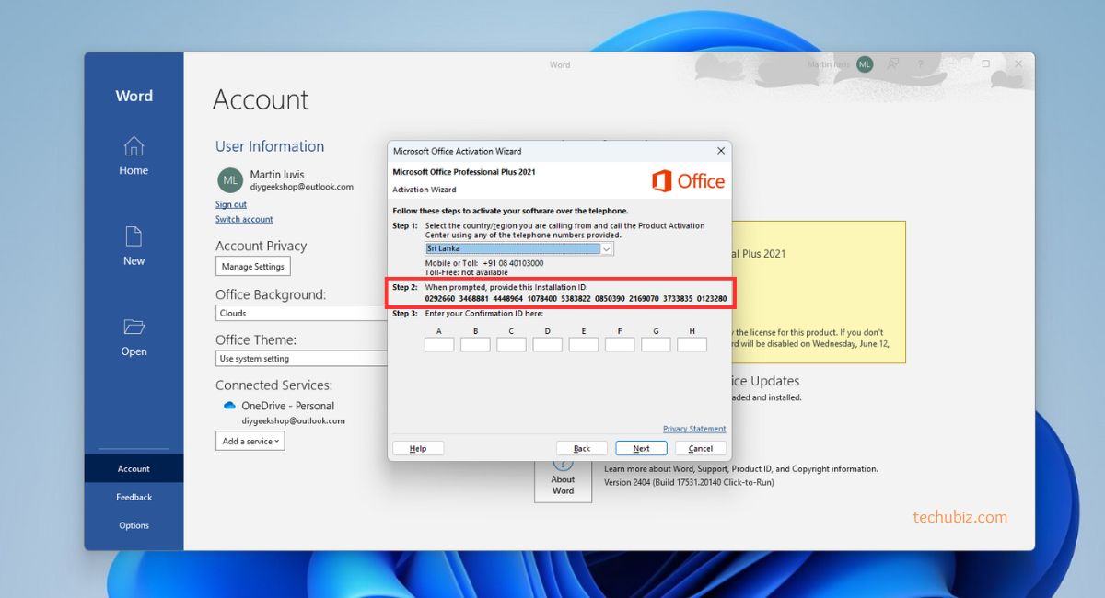Click the Sign out link
1105x598 pixels.
pyautogui.click(x=231, y=204)
